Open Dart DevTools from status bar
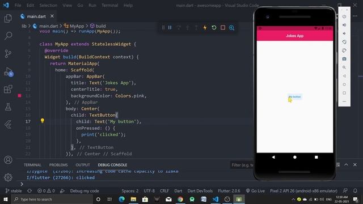The height and width of the screenshot is (204, 363). click(x=200, y=191)
